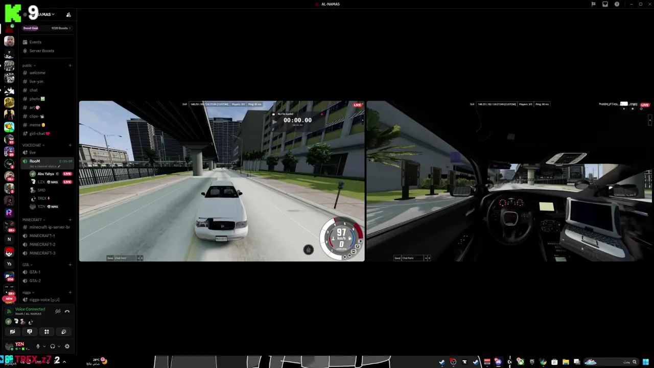Image resolution: width=654 pixels, height=368 pixels.
Task: Open the Boost Goal progress bar
Action: (47, 28)
